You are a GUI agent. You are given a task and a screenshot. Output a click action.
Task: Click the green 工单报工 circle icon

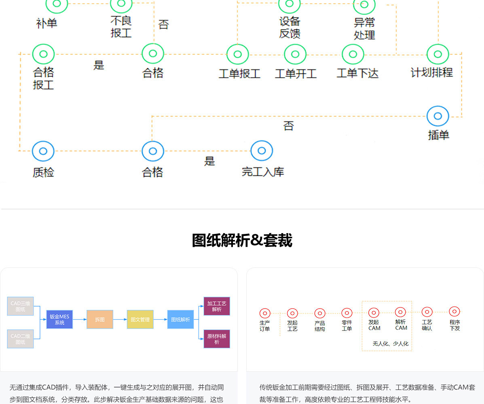[x=237, y=54]
